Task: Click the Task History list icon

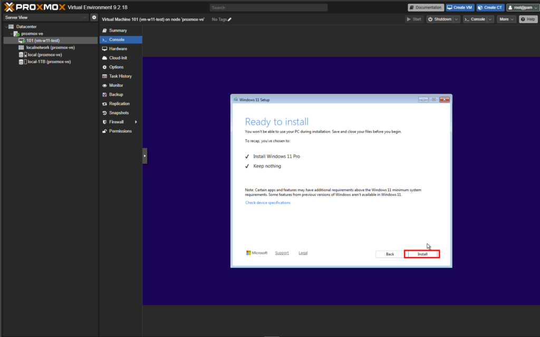Action: 104,76
